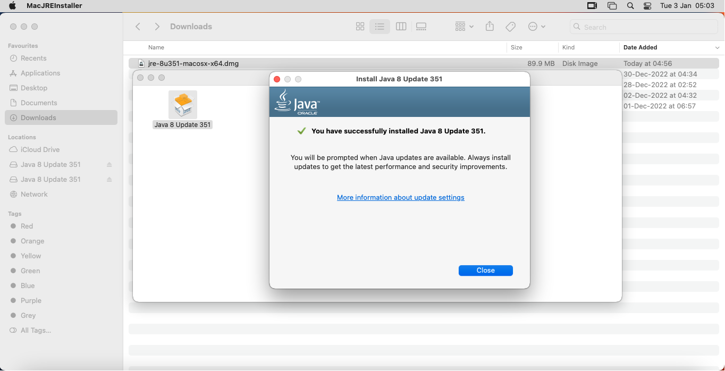Image resolution: width=725 pixels, height=371 pixels.
Task: Click the Edit Tags toolbar icon
Action: [510, 27]
